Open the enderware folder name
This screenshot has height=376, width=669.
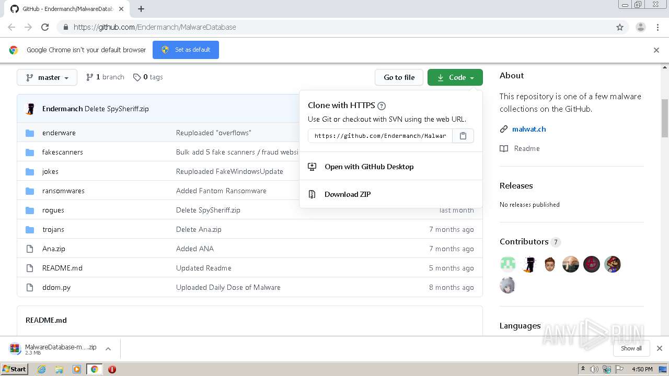pyautogui.click(x=59, y=133)
